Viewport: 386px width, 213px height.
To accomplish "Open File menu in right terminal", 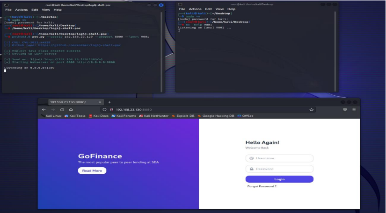I will 182,9.
